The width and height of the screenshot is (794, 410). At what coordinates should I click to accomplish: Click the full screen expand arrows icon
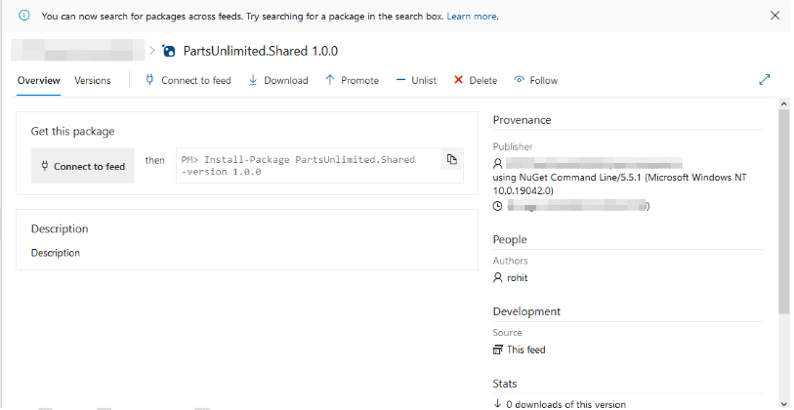(765, 79)
